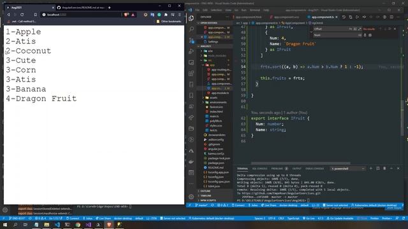
Task: Go to previous match in find widget
Action: coord(380,29)
